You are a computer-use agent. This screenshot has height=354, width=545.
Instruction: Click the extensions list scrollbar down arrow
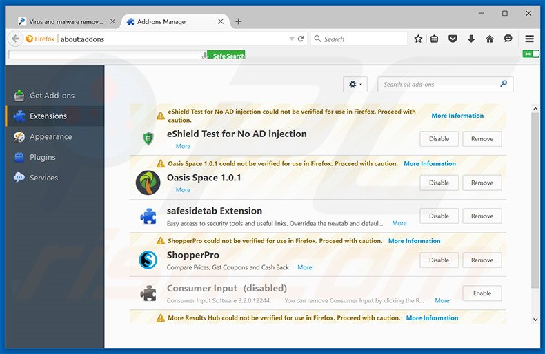tap(535, 320)
